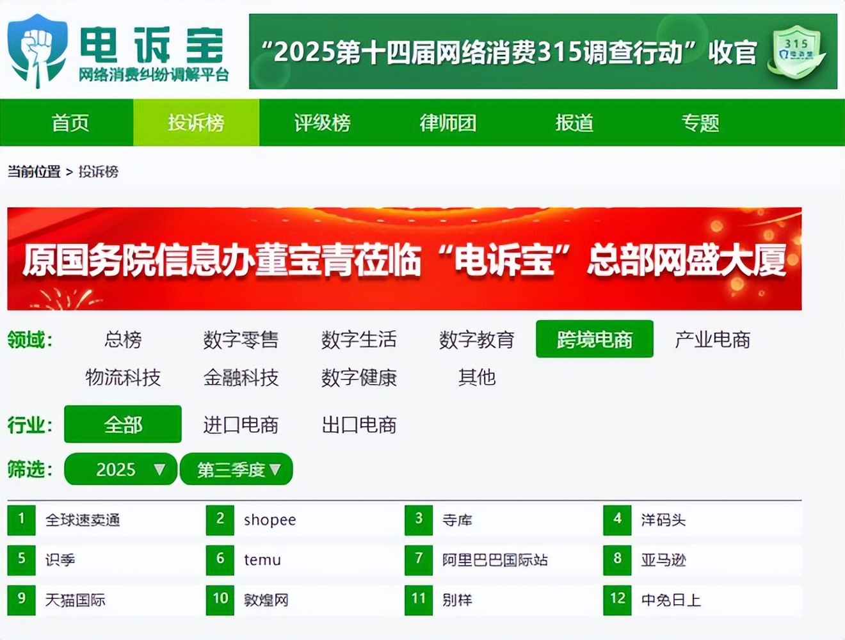This screenshot has width=845, height=640.
Task: Click the 筛选 filter label
Action: click(29, 470)
